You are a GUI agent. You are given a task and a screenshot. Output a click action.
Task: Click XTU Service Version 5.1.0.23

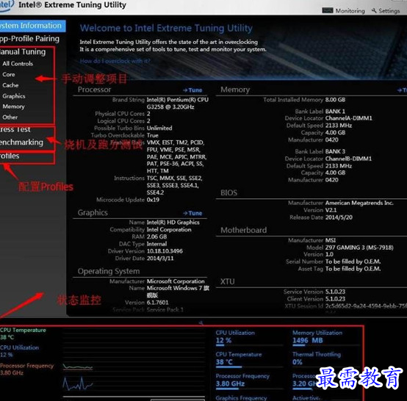tap(335, 292)
